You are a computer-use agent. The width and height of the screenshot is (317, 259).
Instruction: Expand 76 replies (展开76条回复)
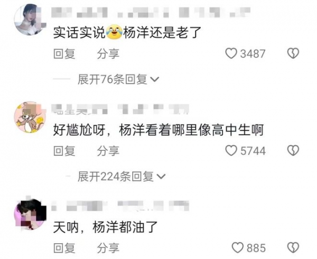coord(118,79)
